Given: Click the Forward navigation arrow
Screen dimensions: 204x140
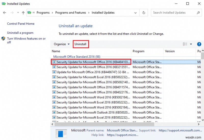Looking at the screenshot, I should pos(12,12).
